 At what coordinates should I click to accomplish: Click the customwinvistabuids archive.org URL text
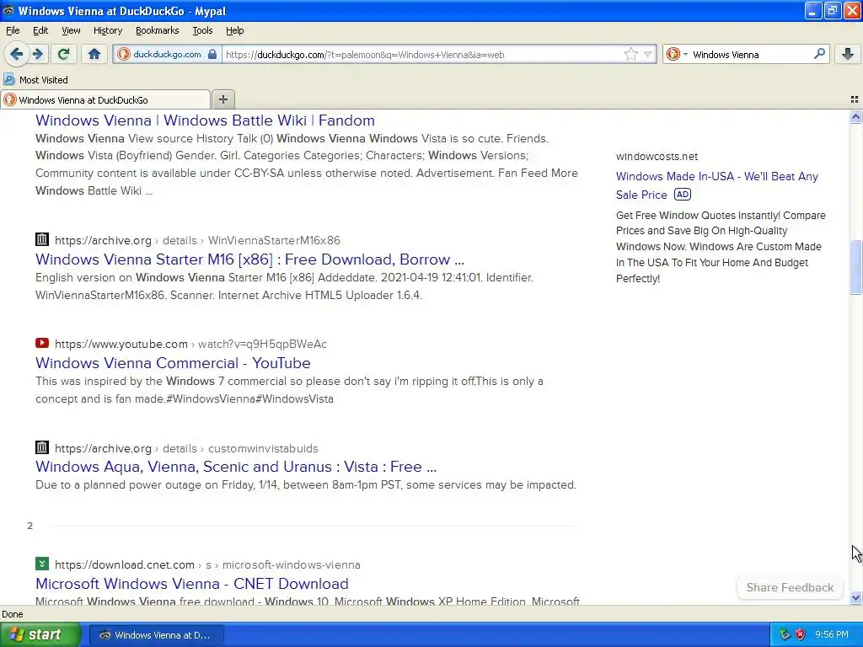coord(186,448)
